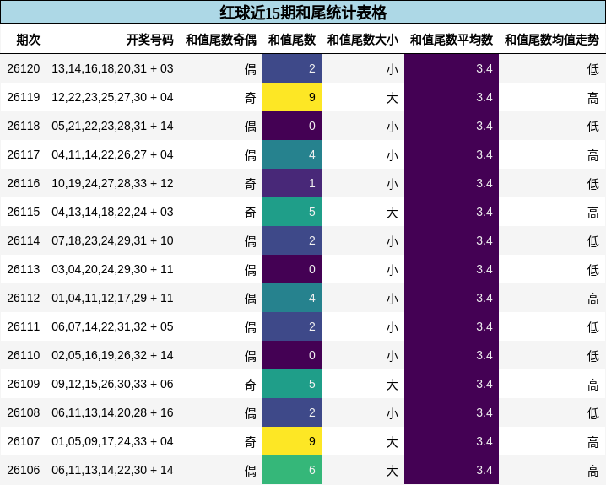Click draw numbers 06,11,13,14,22,30 + 14
This screenshot has height=485, width=606.
[x=112, y=470]
